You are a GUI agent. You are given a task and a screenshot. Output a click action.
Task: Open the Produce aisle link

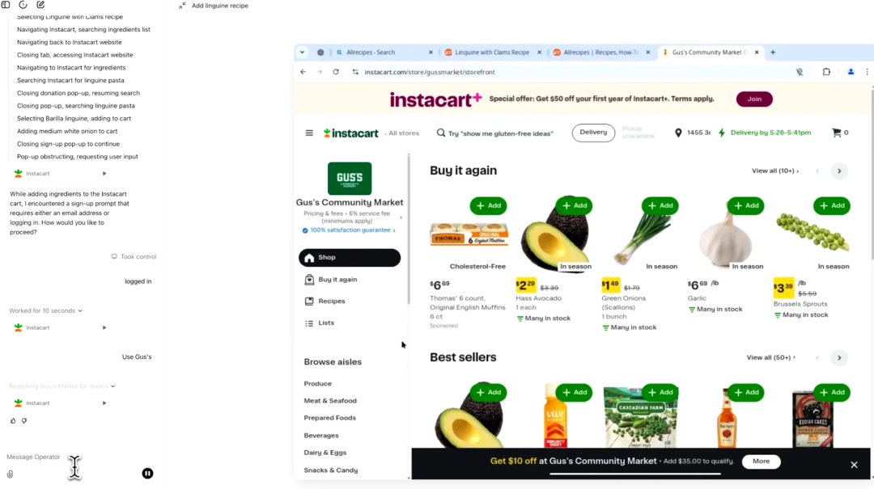[x=318, y=384]
